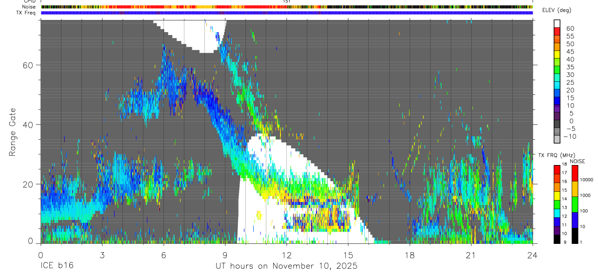599x276 pixels.
Task: Click the TX FRQ label '14'
Action: pos(565,199)
